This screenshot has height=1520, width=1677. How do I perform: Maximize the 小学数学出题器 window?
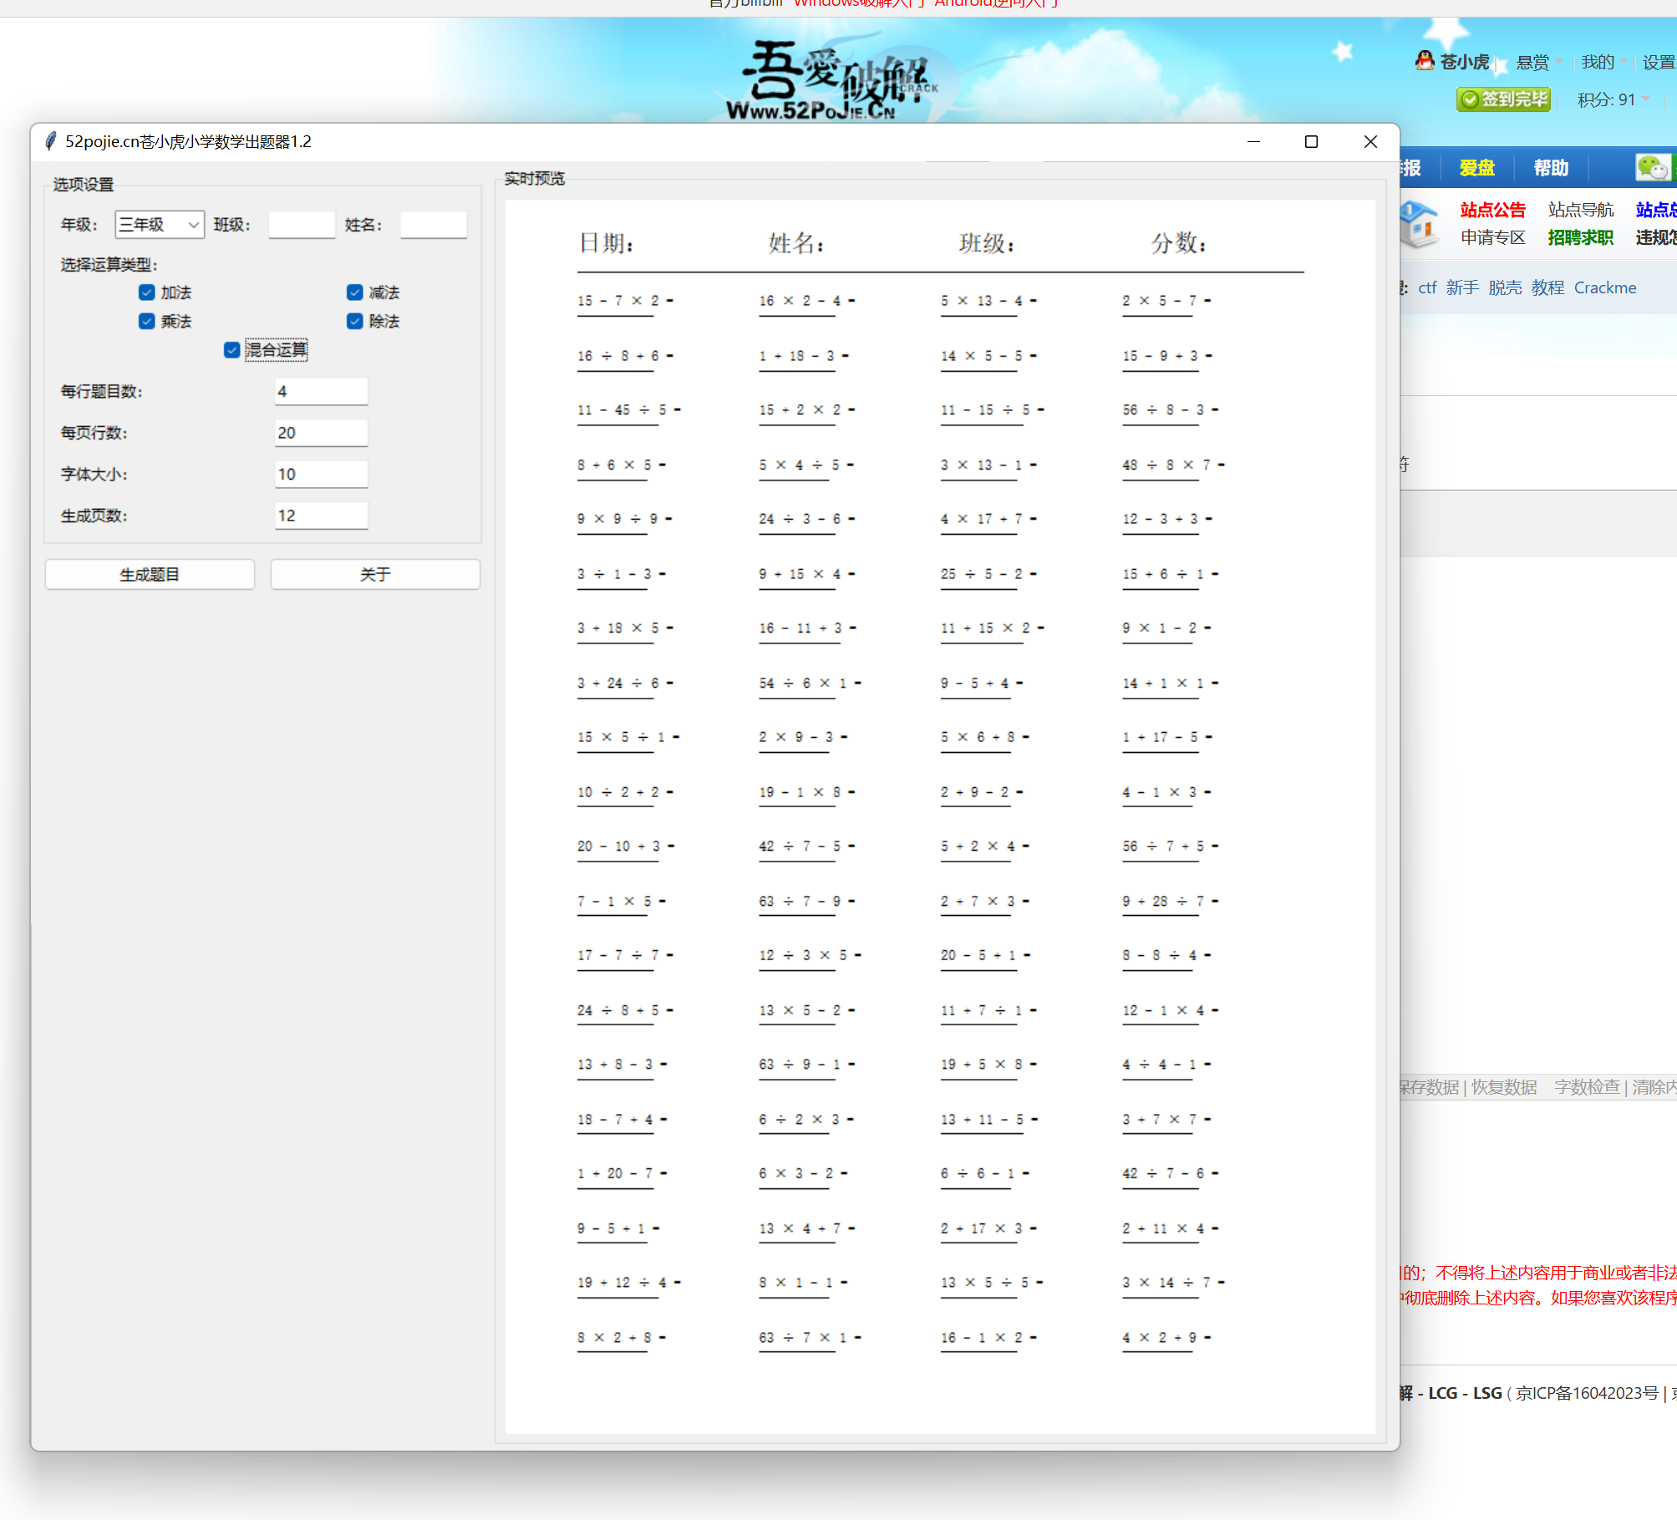pos(1311,142)
